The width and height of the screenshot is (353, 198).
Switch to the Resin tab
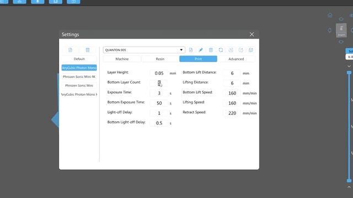(160, 59)
